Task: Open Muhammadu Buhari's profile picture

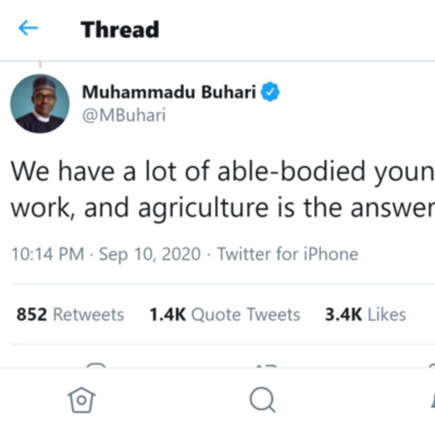Action: 40,103
